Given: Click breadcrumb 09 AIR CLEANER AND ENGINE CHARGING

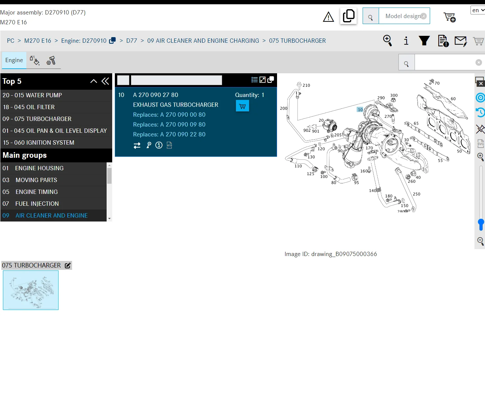Looking at the screenshot, I should pyautogui.click(x=203, y=41).
